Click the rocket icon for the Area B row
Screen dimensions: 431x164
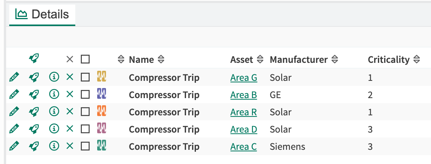pyautogui.click(x=34, y=95)
